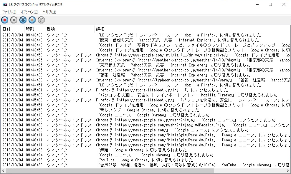Image resolution: width=291 pixels, height=174 pixels.
Task: Click the time cell 09:44:51
Action: tap(34, 85)
